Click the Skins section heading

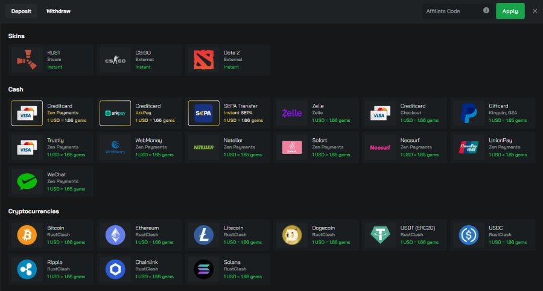coord(16,36)
